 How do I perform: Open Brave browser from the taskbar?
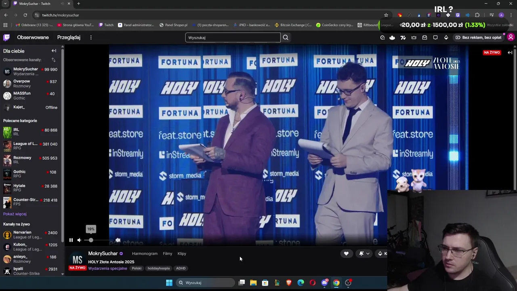tap(289, 283)
